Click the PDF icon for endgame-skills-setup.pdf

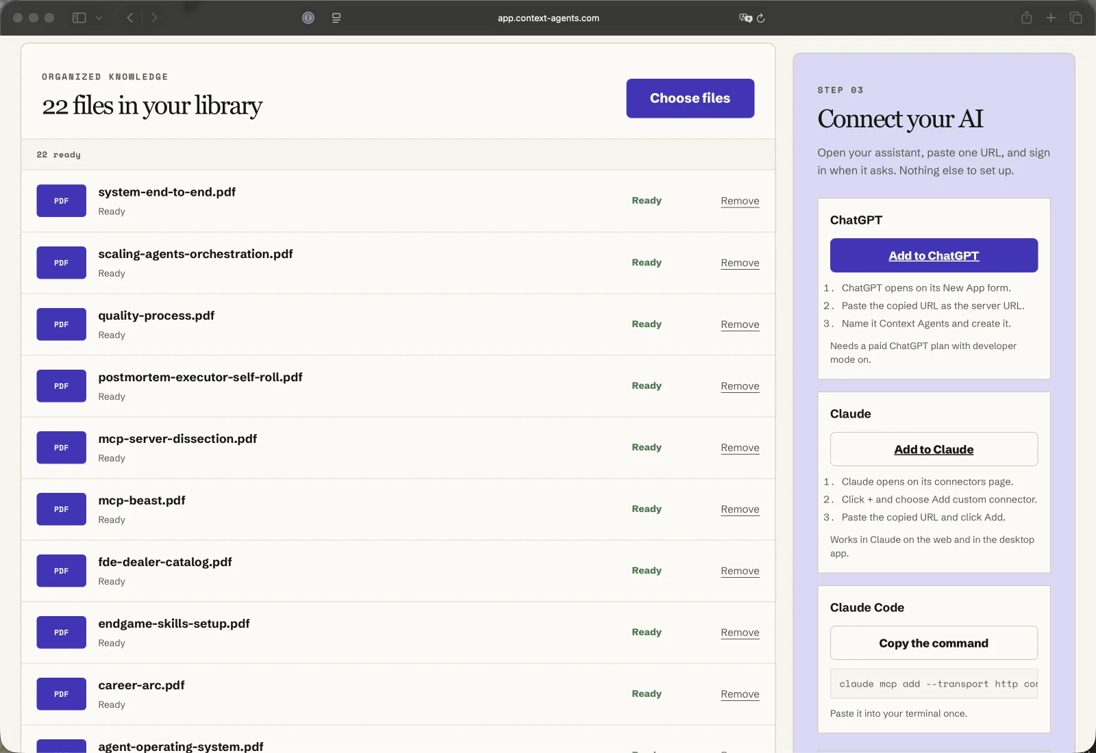62,633
